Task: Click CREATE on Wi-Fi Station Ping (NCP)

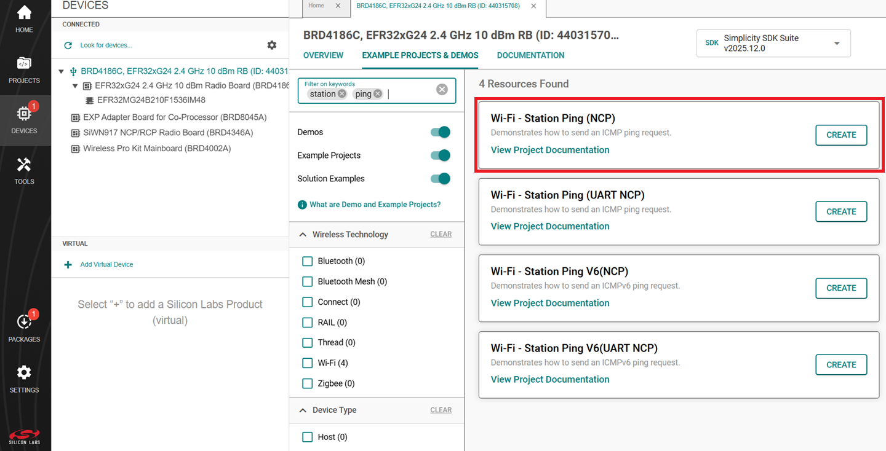Action: (x=841, y=135)
